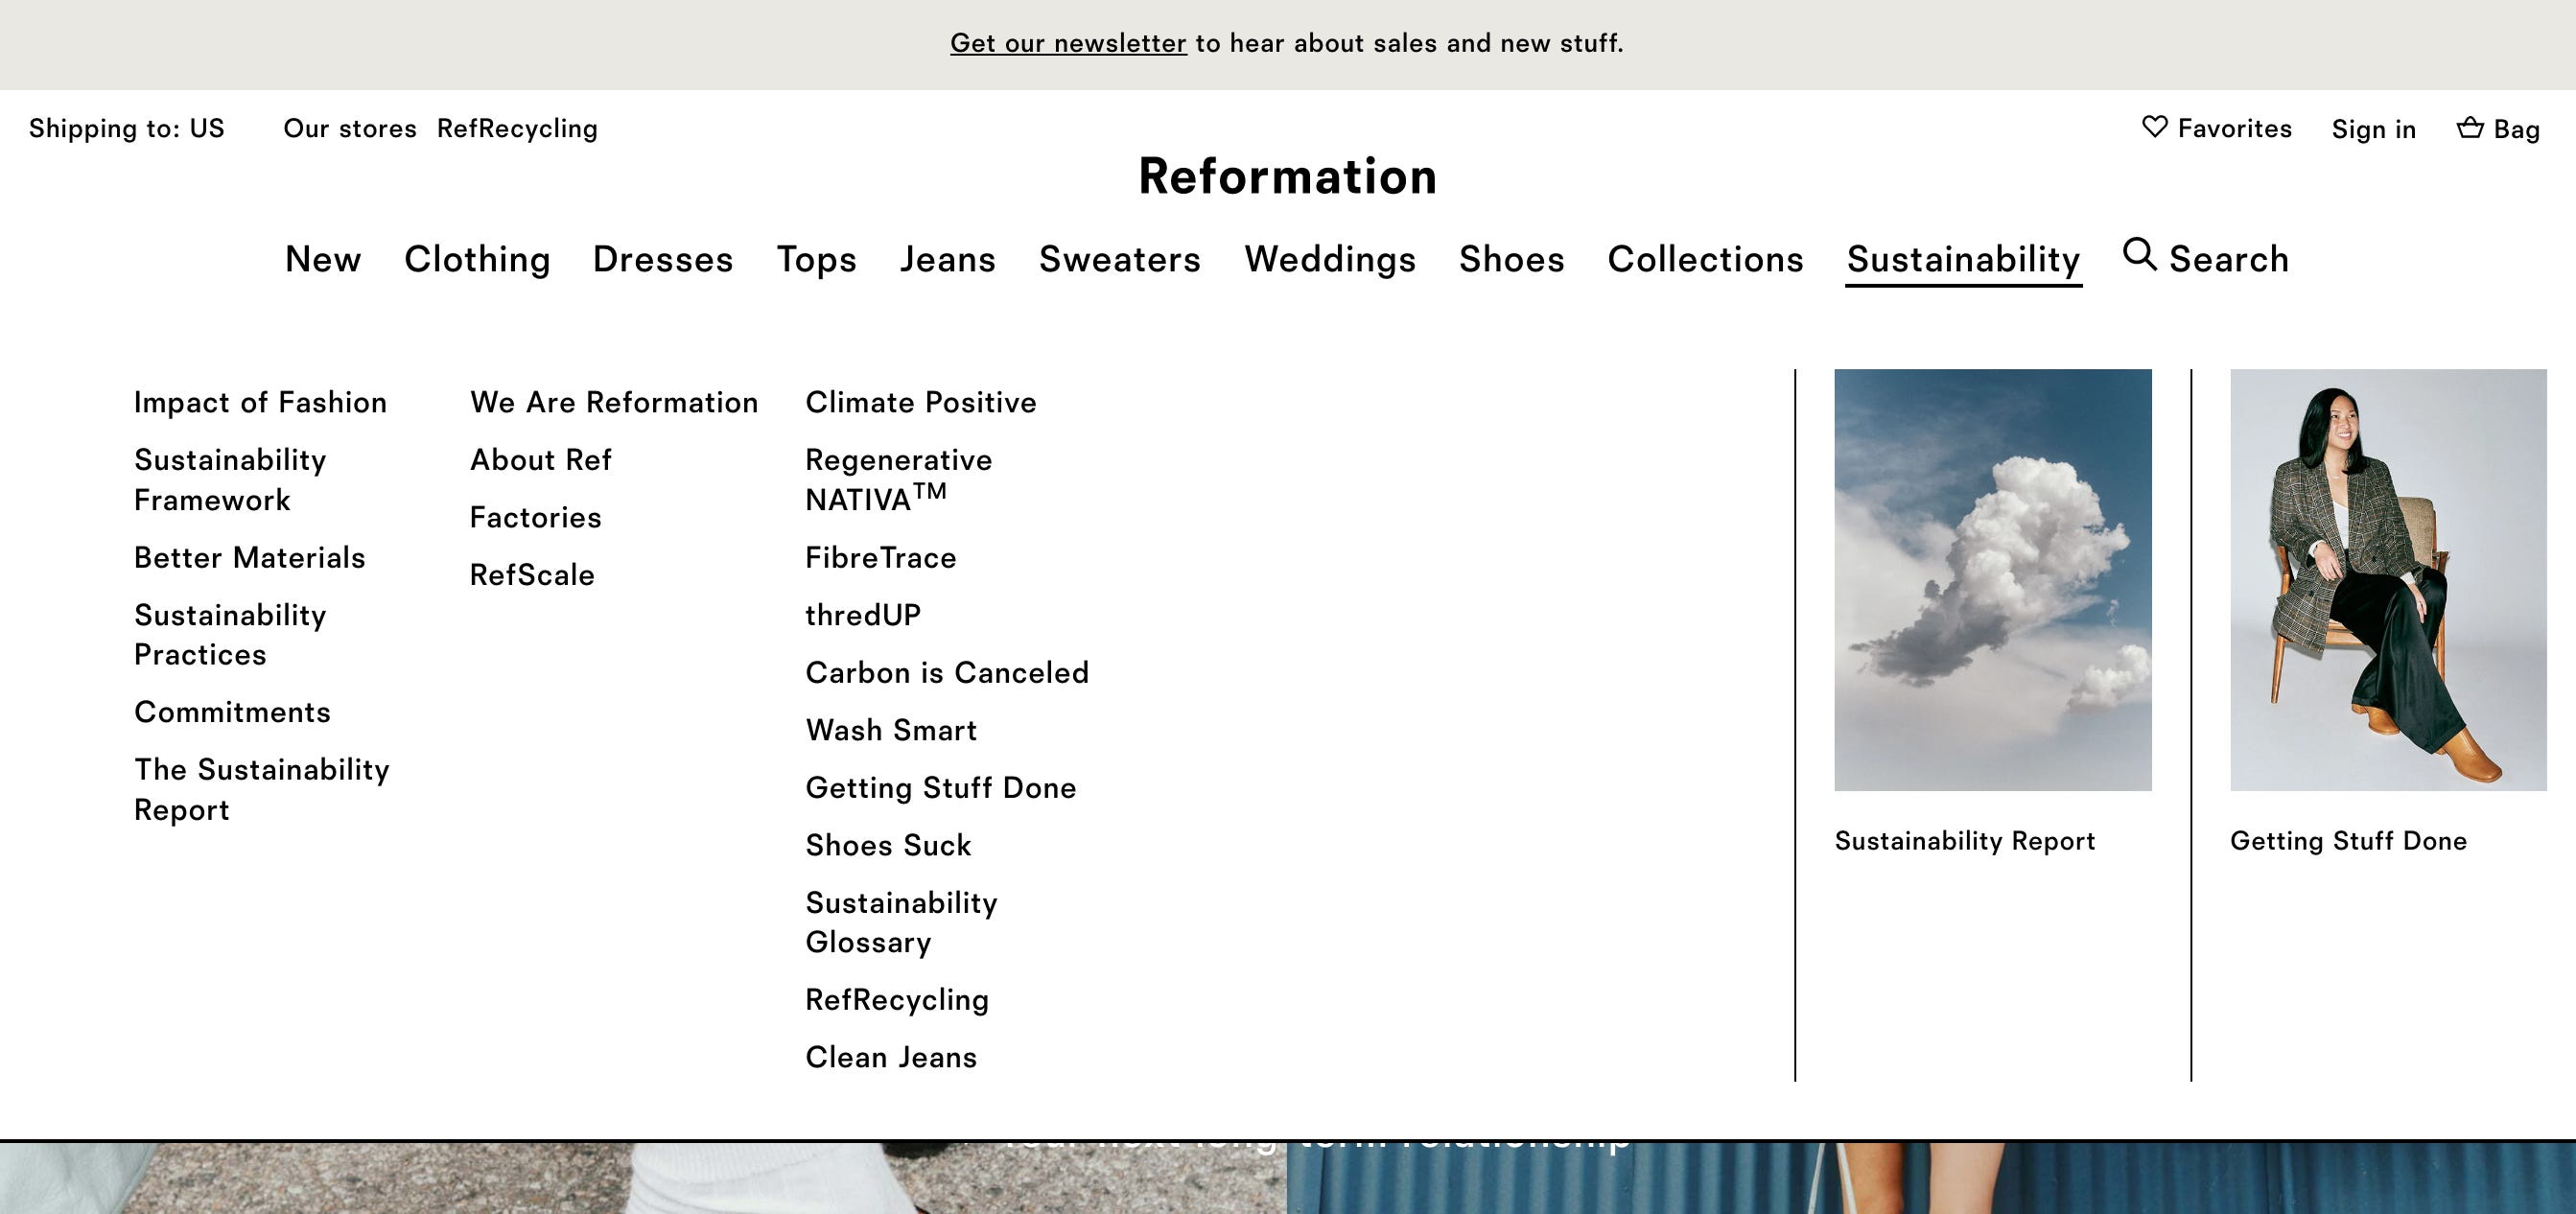The width and height of the screenshot is (2576, 1214).
Task: Open Sustainability Glossary link
Action: click(x=900, y=922)
